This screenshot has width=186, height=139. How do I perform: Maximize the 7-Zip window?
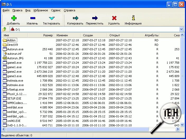click(175, 4)
